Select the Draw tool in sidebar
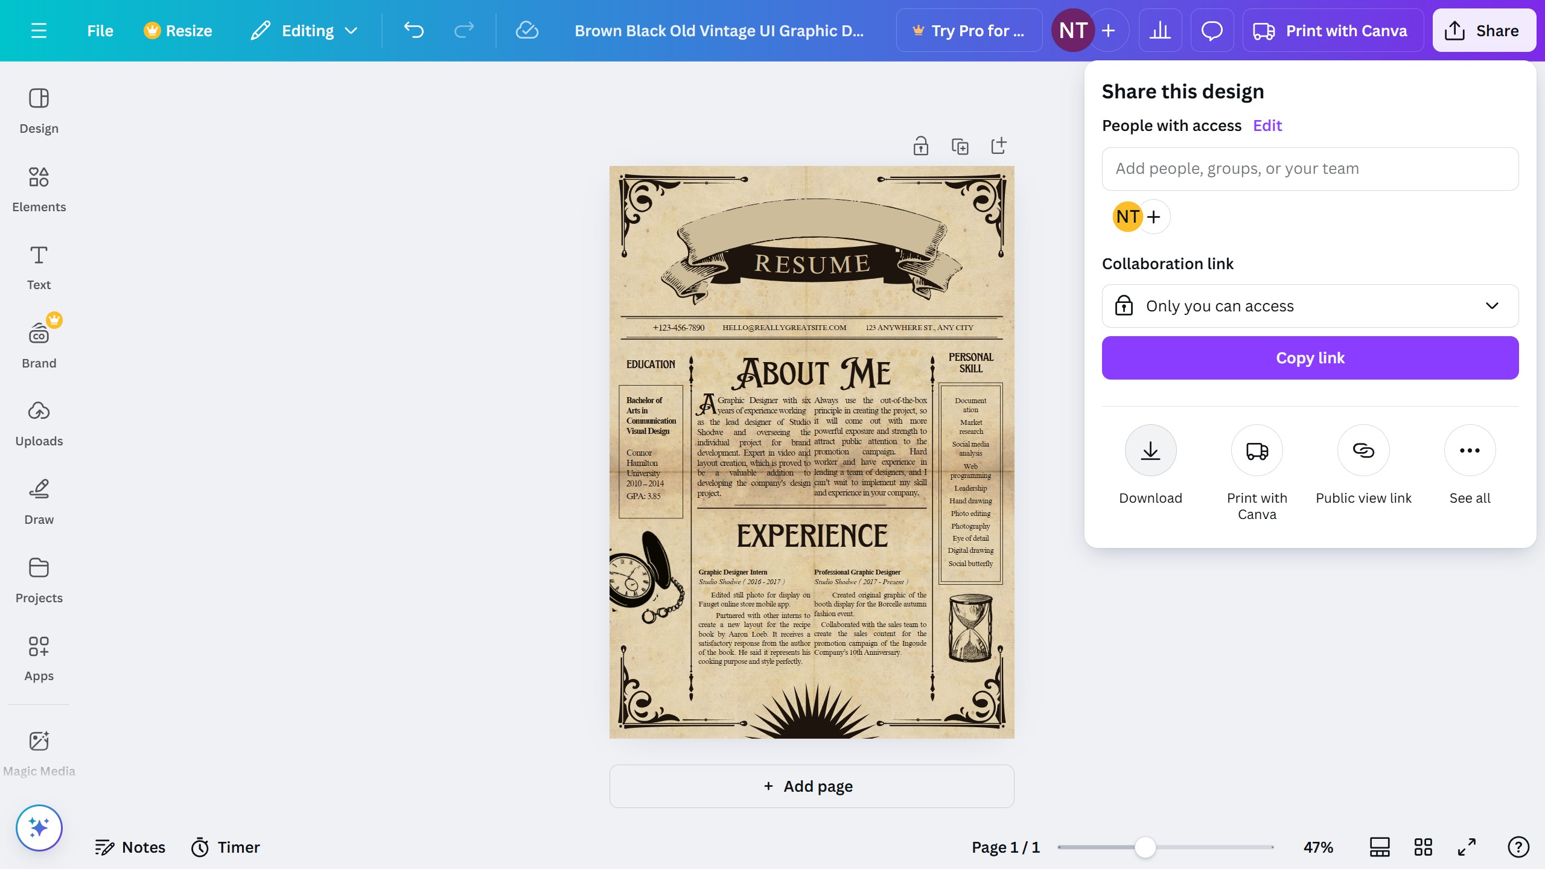Screen dimensions: 1545x869 click(x=39, y=501)
